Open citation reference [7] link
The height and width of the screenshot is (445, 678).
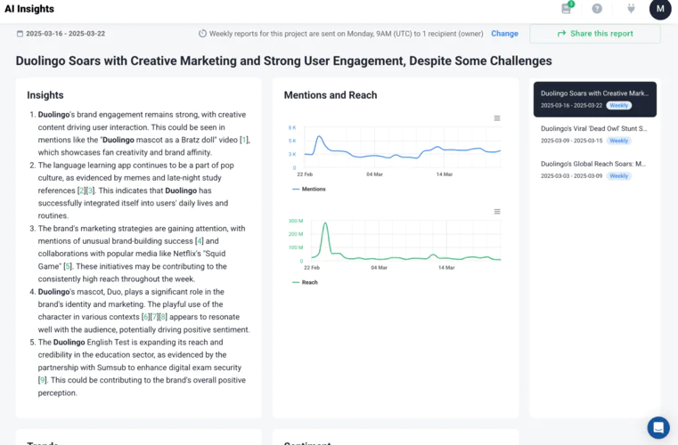[x=154, y=317]
